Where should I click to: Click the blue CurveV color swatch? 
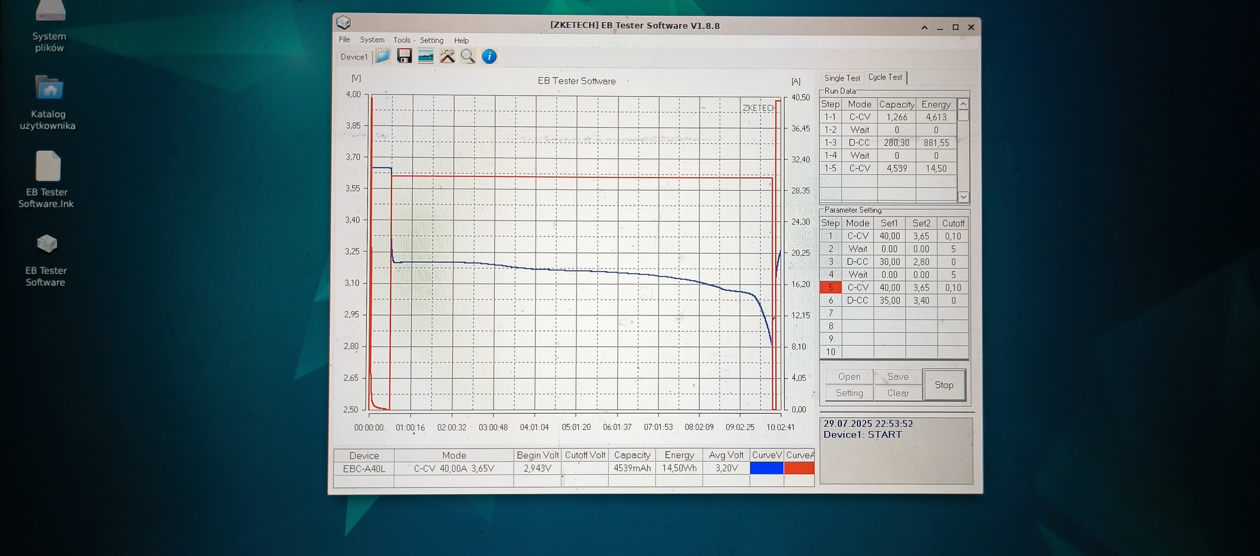click(x=767, y=468)
